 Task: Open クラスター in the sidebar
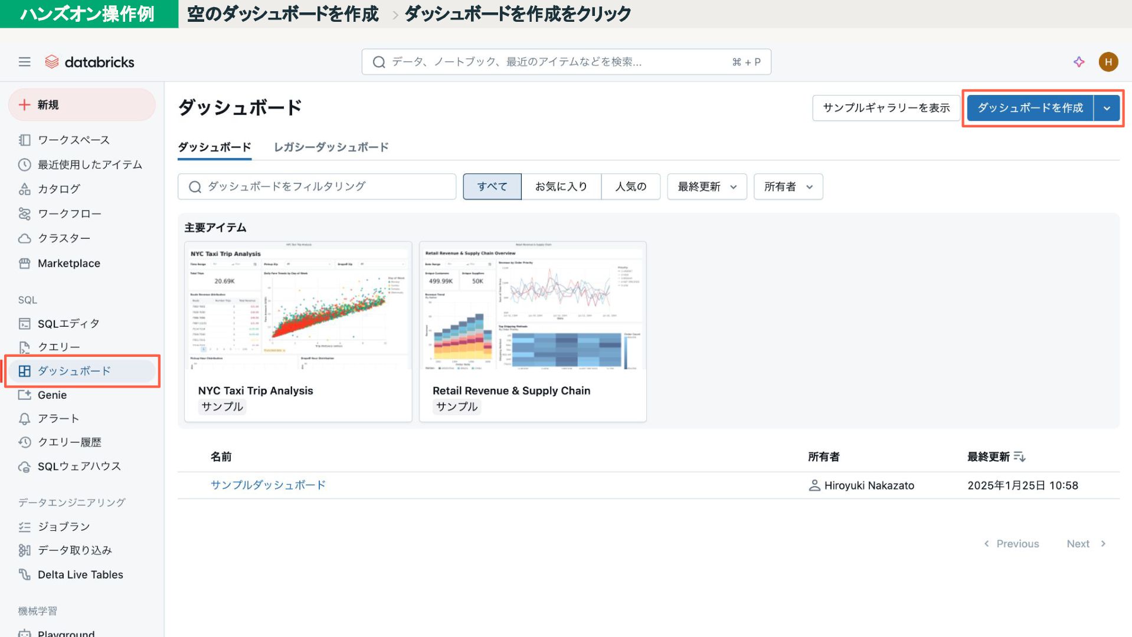pos(82,238)
